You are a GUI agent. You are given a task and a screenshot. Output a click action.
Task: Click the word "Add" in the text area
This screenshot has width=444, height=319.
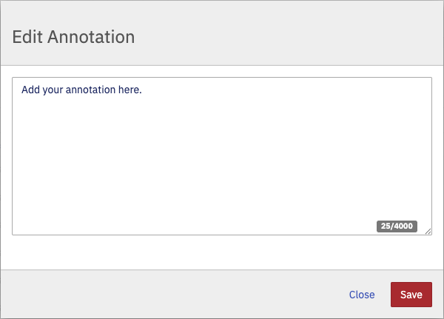[30, 90]
